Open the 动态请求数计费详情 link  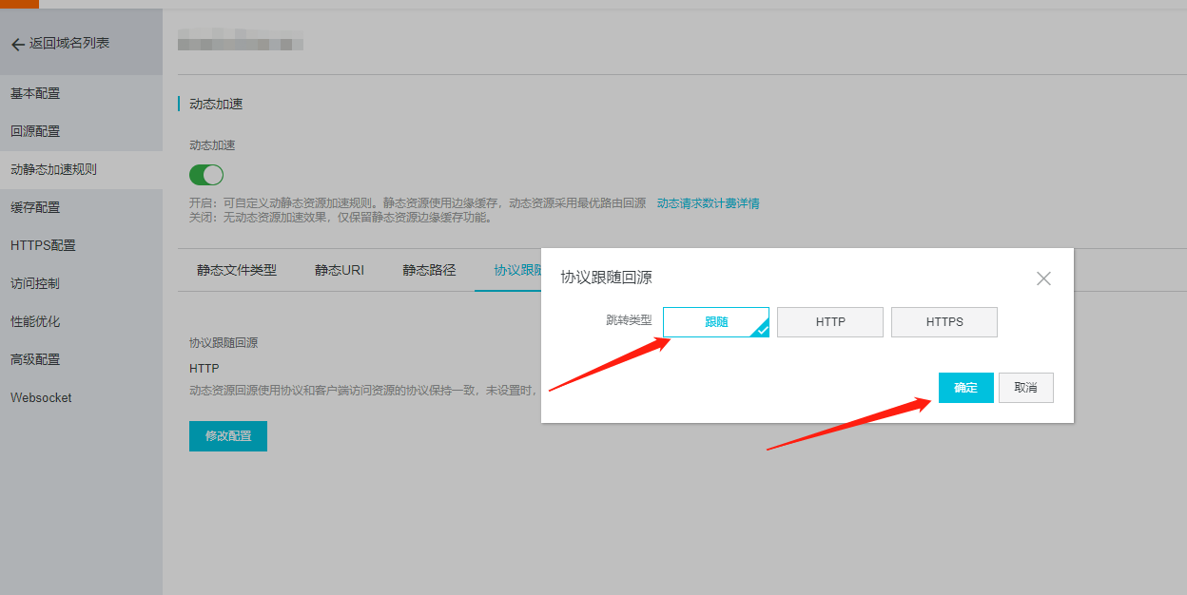pyautogui.click(x=708, y=203)
